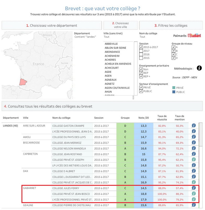
Task: Click the PUBLIC blue legend swatch
Action: tap(174, 92)
